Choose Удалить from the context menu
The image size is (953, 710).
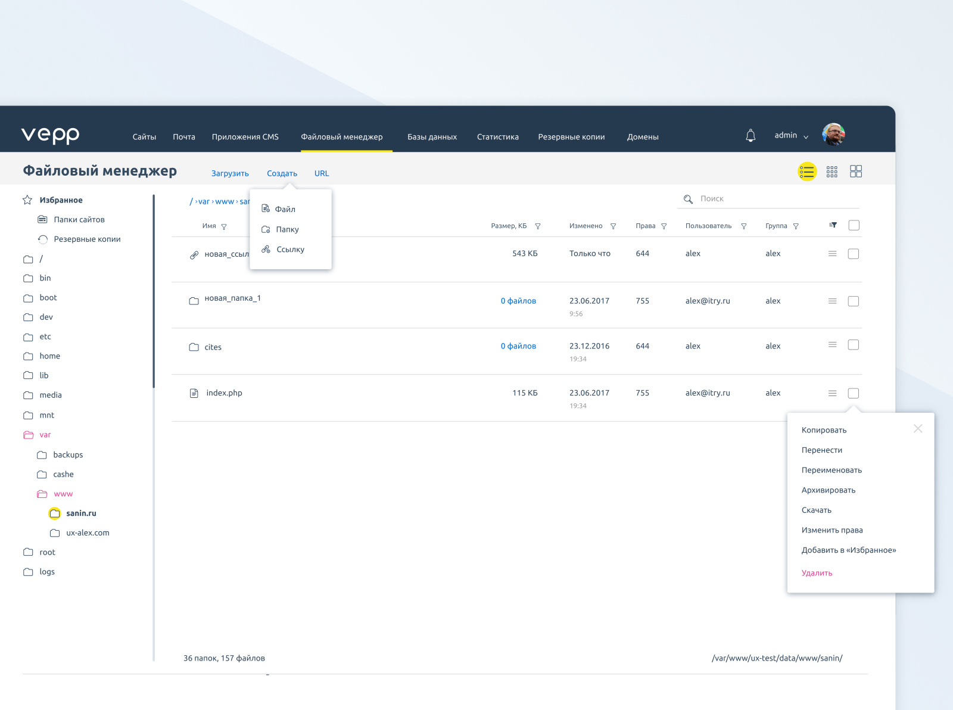(x=817, y=573)
